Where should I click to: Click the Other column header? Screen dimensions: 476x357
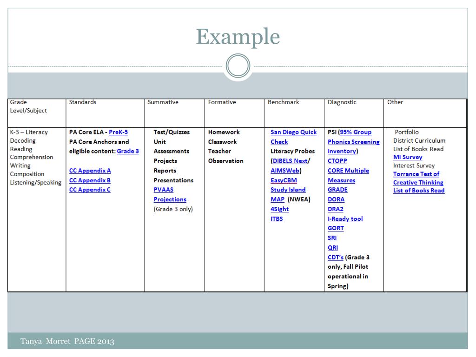point(395,102)
